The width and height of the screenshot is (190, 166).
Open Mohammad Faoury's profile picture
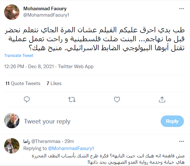12,12
